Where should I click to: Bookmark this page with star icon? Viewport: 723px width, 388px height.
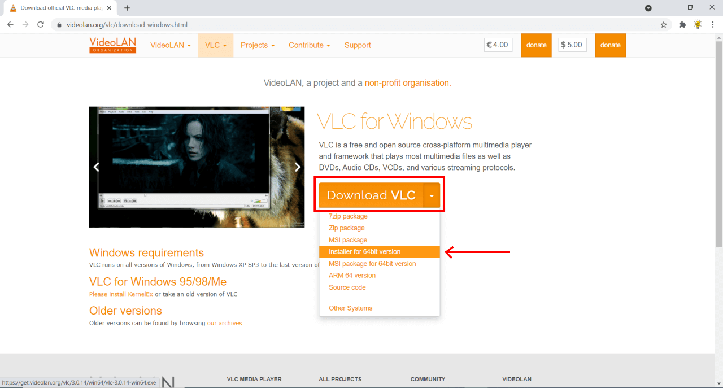(664, 25)
